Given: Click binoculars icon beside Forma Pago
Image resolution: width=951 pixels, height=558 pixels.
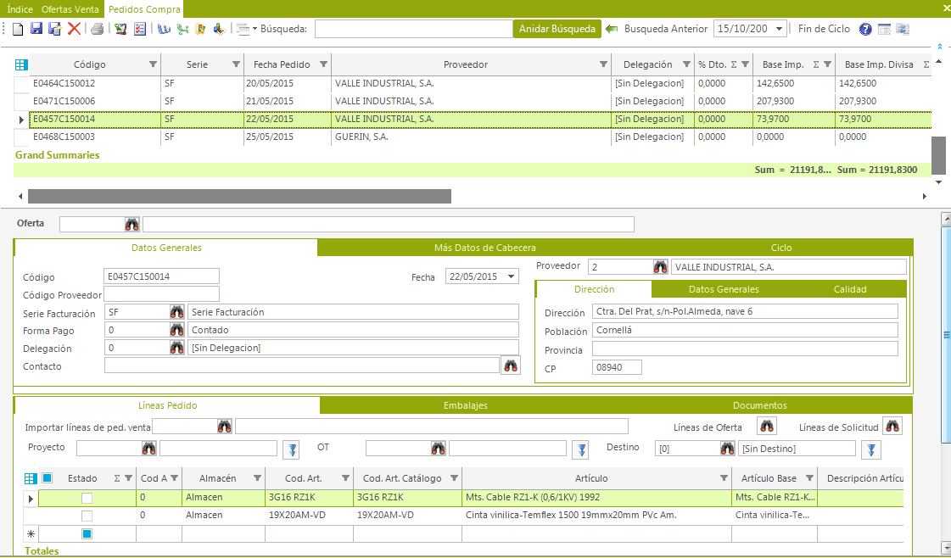Looking at the screenshot, I should 176,330.
